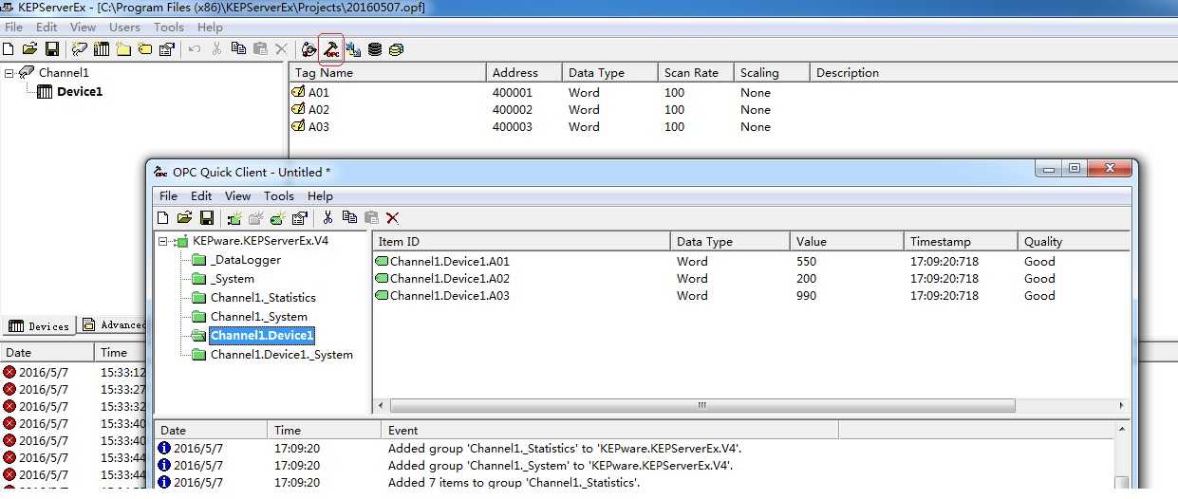Image resolution: width=1178 pixels, height=499 pixels.
Task: Open Tools menu in OPC Quick Client
Action: click(x=279, y=196)
